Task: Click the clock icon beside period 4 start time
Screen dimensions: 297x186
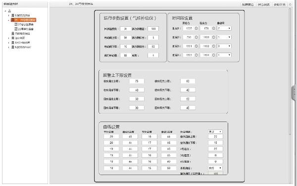Action: [x=196, y=55]
